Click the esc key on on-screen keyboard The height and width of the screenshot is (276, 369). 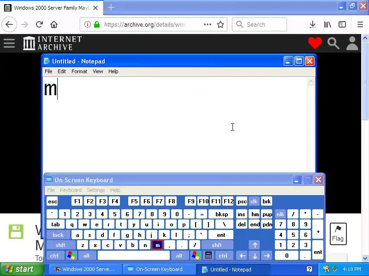pos(52,201)
